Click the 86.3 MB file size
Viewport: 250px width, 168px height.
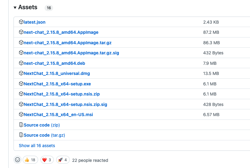[211, 43]
